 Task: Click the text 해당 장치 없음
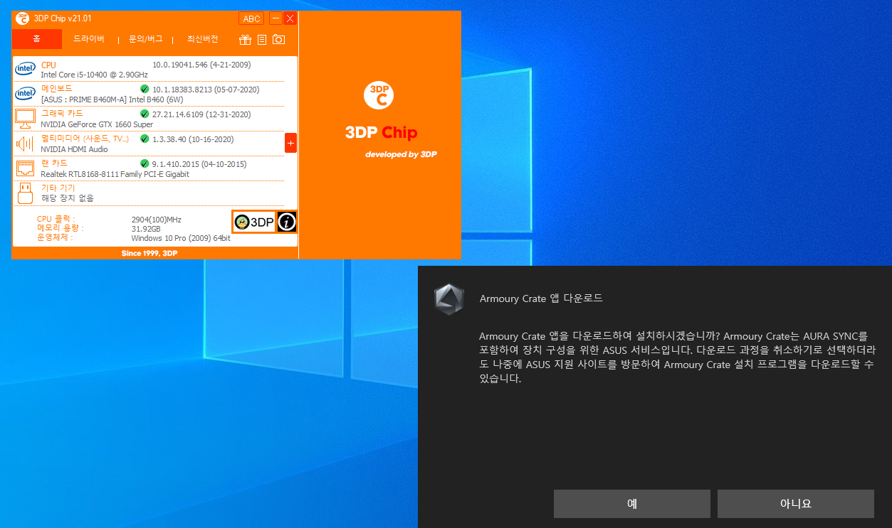pos(67,198)
